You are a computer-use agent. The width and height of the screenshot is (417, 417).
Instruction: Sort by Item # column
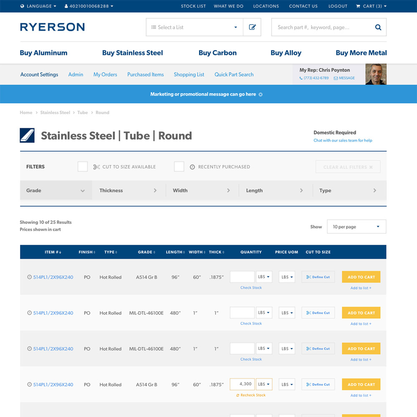coord(53,252)
